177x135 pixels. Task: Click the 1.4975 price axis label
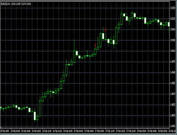click(x=173, y=62)
